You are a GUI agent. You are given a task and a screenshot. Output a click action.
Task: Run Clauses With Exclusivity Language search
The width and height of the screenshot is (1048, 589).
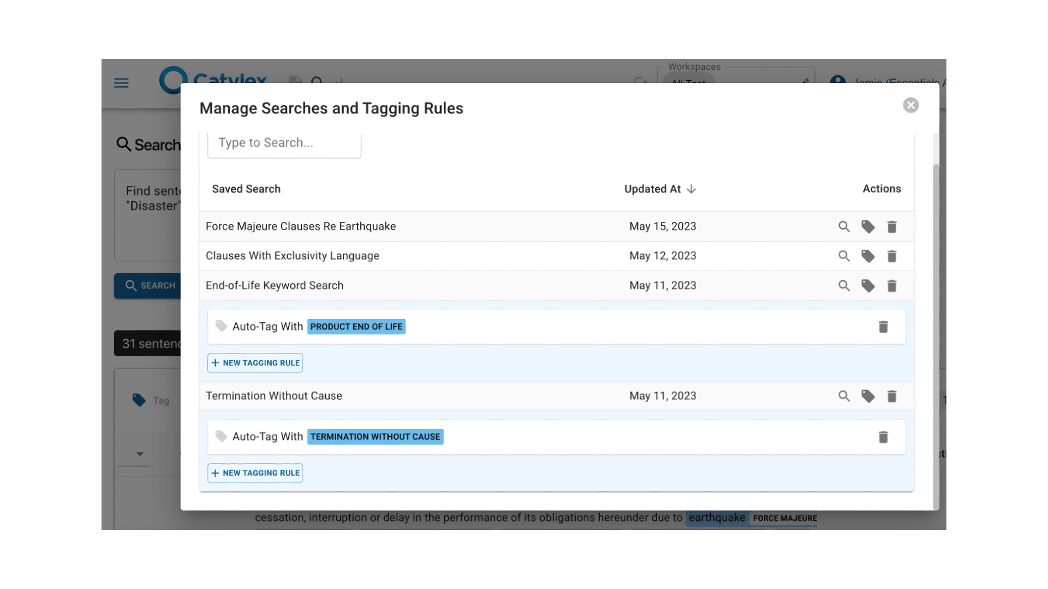(x=844, y=256)
